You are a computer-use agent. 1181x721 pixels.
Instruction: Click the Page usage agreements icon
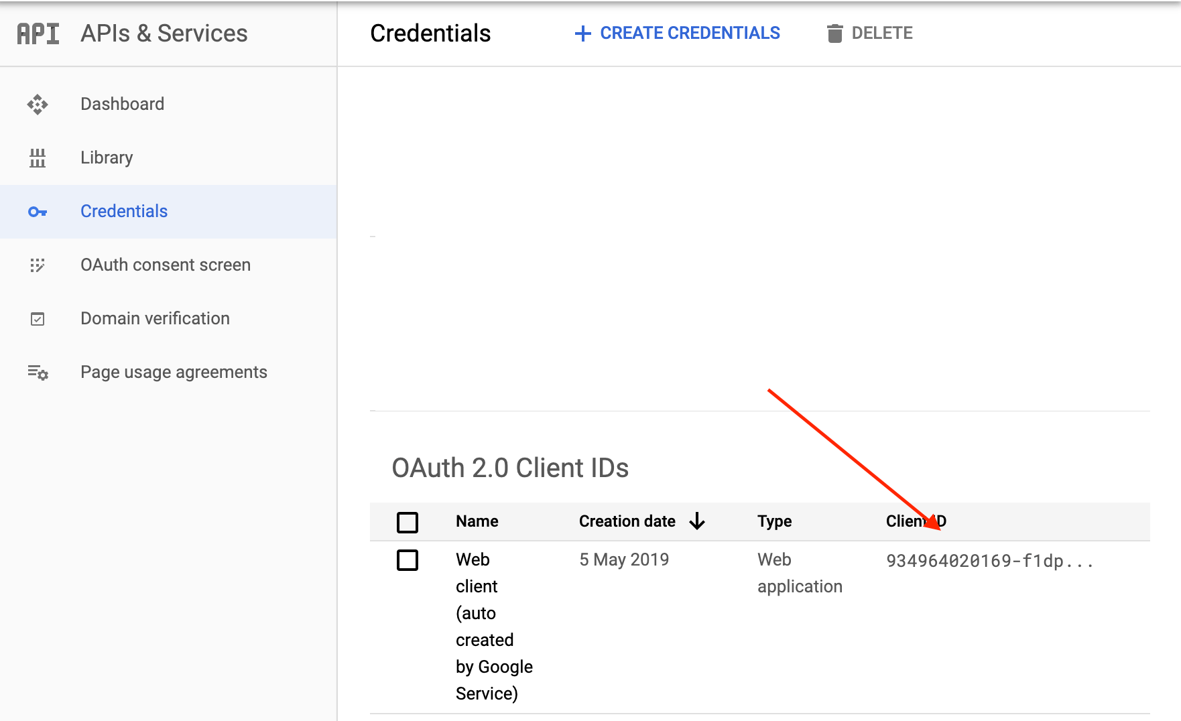point(38,373)
